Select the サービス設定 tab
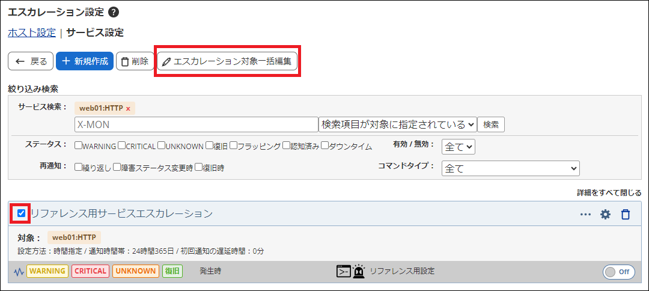This screenshot has width=649, height=291. coord(95,32)
